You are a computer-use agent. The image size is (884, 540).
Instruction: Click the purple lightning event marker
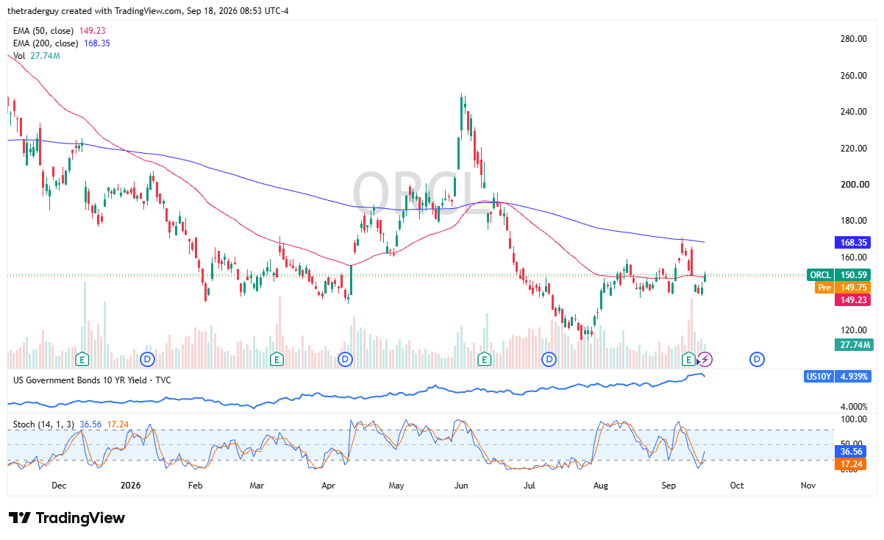(x=705, y=359)
